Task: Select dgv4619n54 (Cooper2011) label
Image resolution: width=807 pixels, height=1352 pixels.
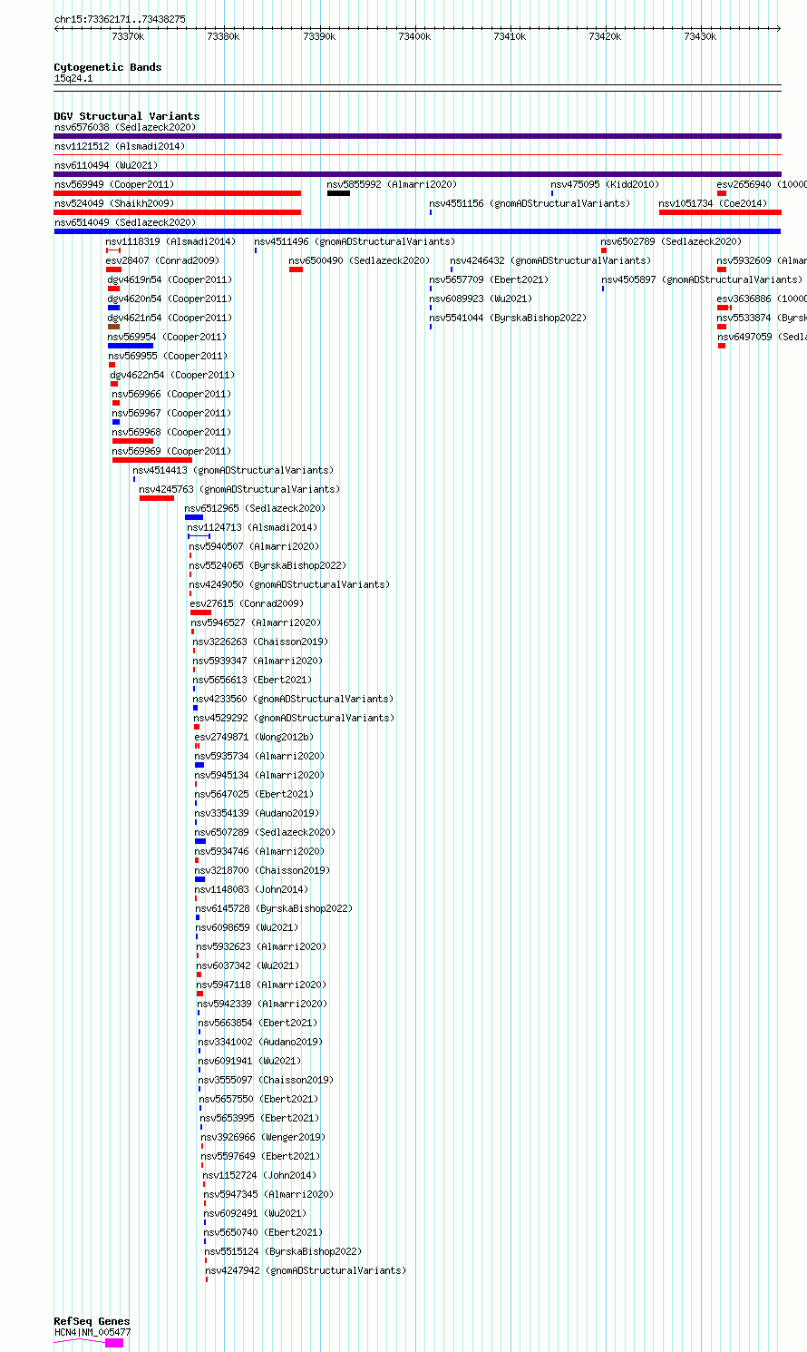Action: [170, 279]
